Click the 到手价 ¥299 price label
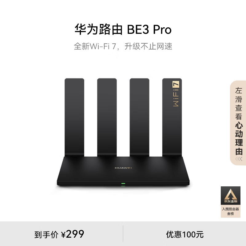 pyautogui.click(x=59, y=234)
